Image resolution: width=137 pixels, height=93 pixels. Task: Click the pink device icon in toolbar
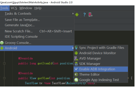(90, 15)
